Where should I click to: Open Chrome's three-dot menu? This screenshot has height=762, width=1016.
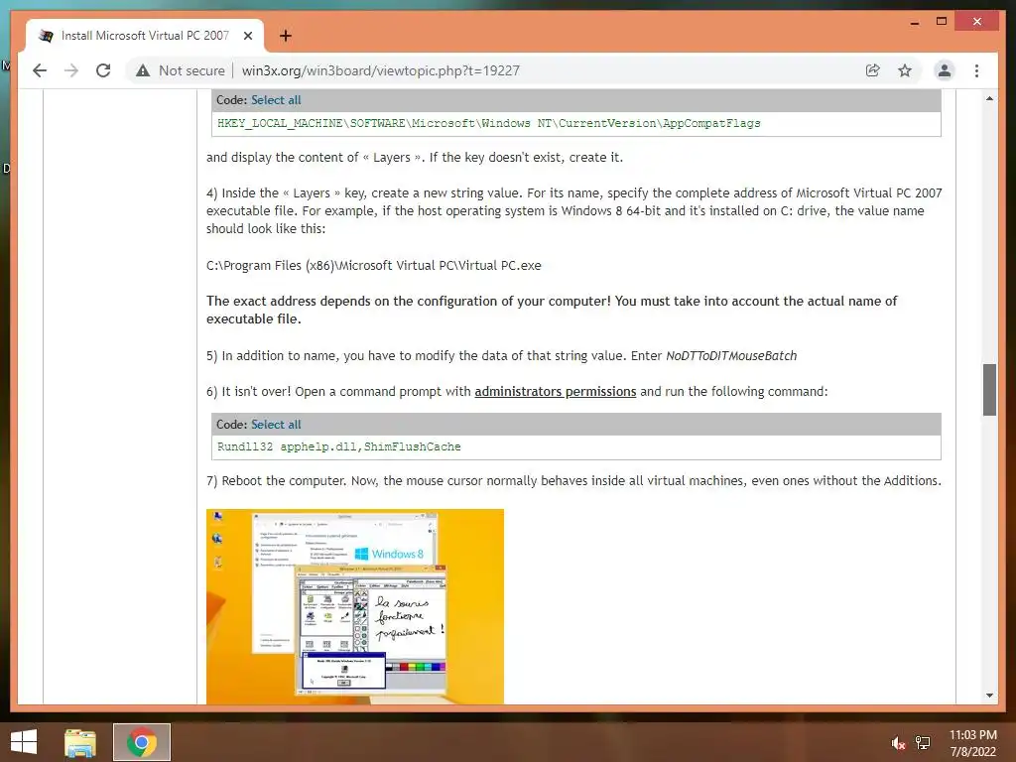click(x=976, y=70)
